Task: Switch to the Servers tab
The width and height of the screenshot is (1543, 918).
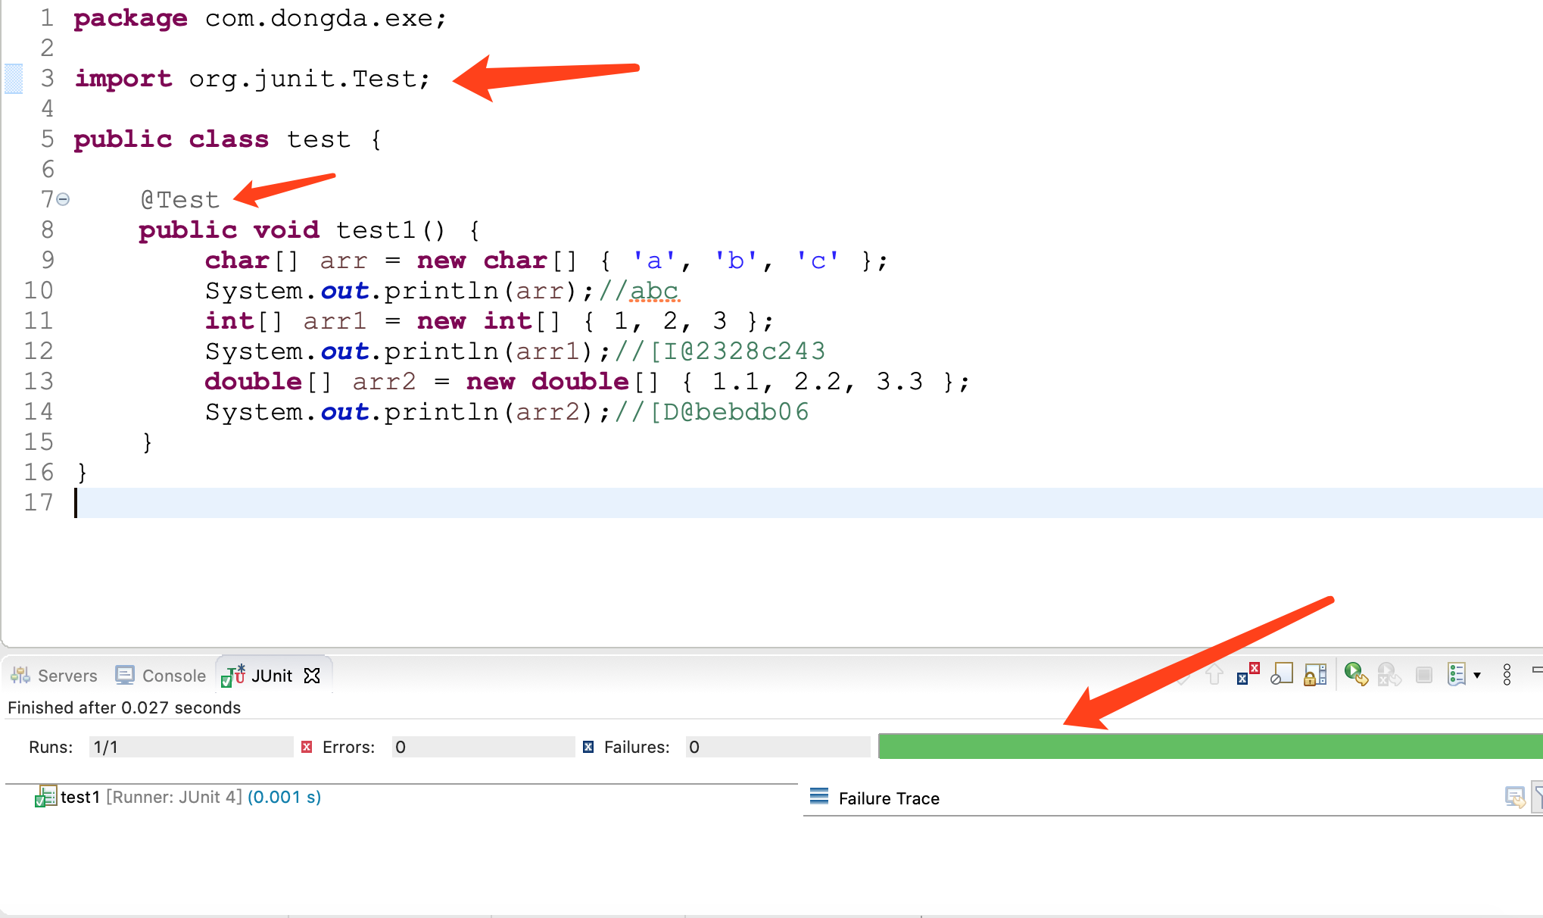Action: pyautogui.click(x=55, y=675)
